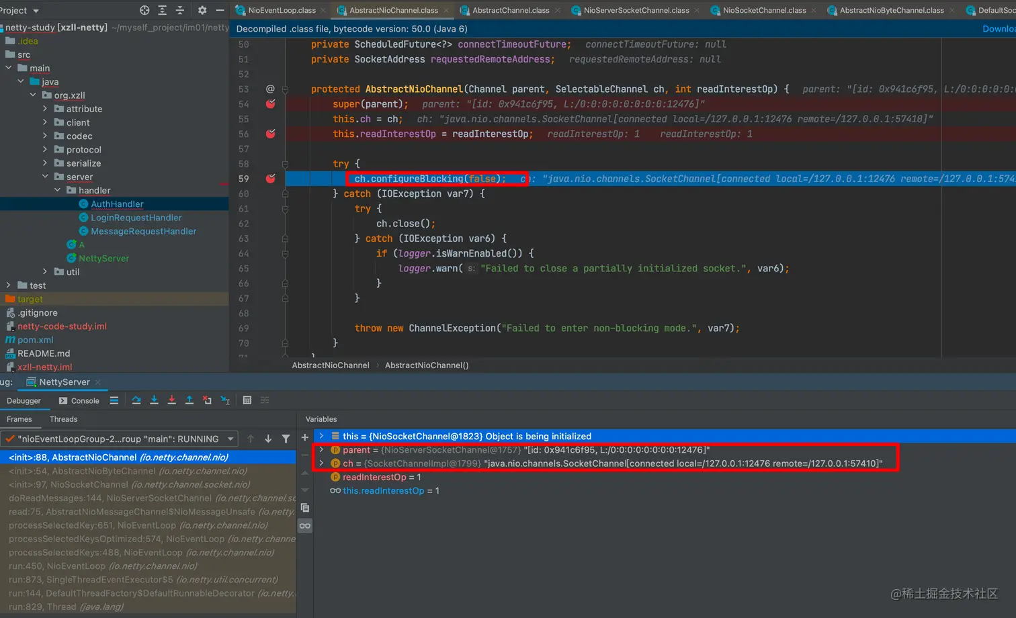
Task: Open the Console tab in the debug panel
Action: coord(79,400)
